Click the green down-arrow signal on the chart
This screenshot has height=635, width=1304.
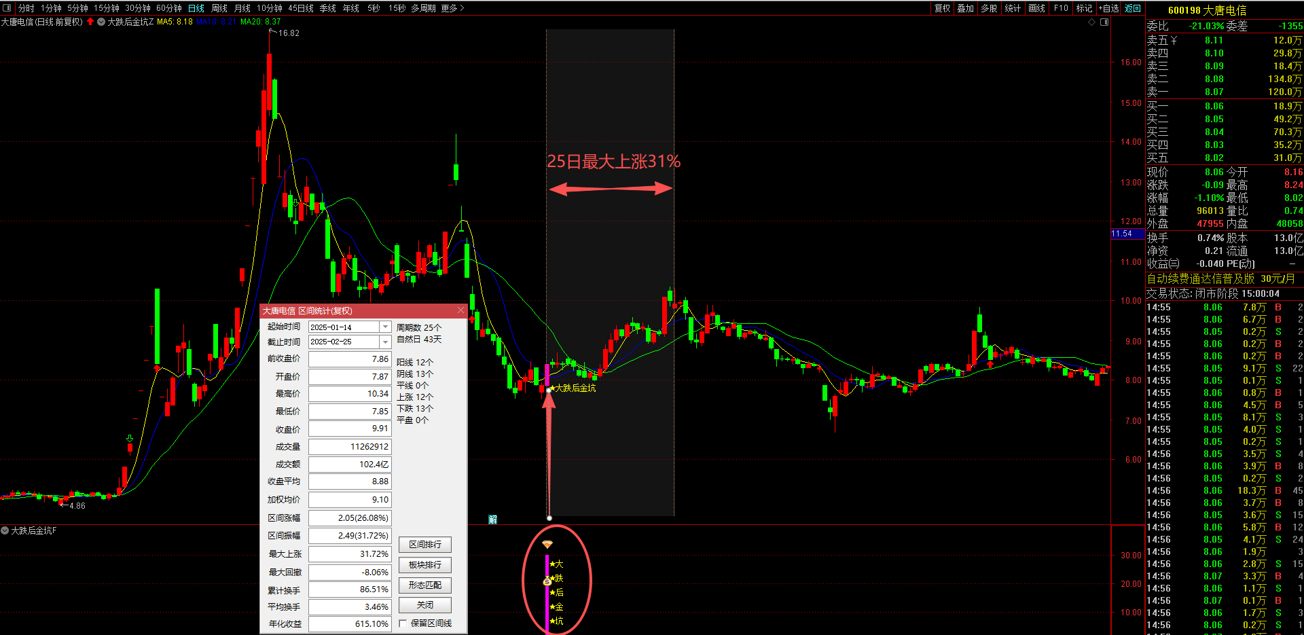point(129,439)
